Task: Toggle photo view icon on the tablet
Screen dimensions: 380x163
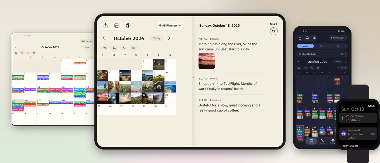Action: 104,48
